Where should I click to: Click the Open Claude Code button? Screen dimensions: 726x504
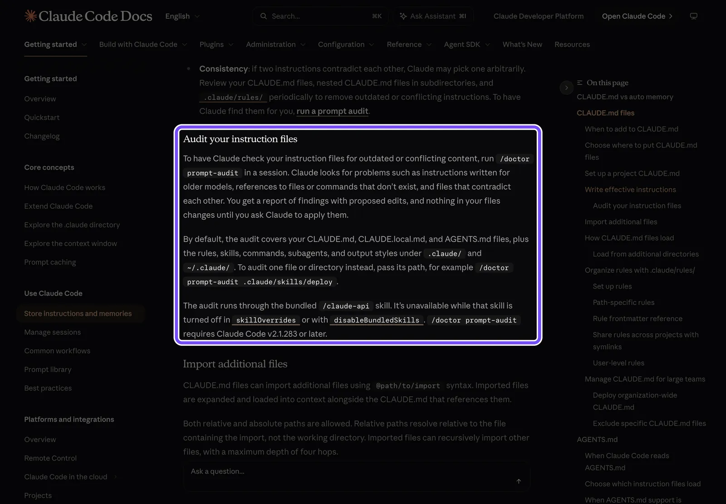pos(638,16)
